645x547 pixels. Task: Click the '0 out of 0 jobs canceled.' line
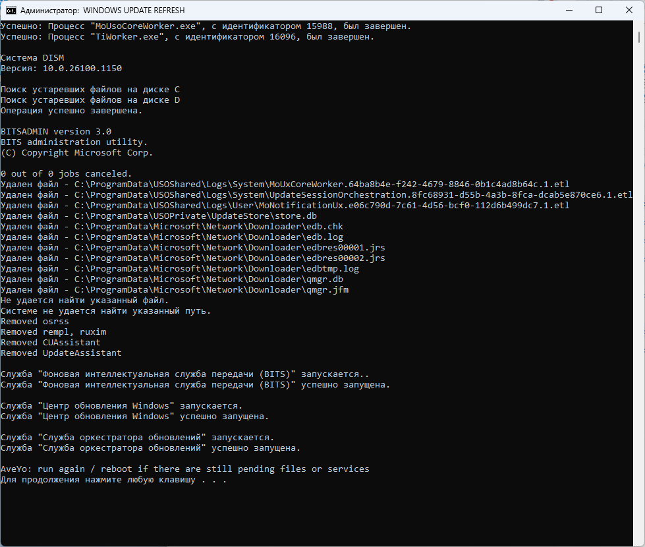[x=67, y=174]
